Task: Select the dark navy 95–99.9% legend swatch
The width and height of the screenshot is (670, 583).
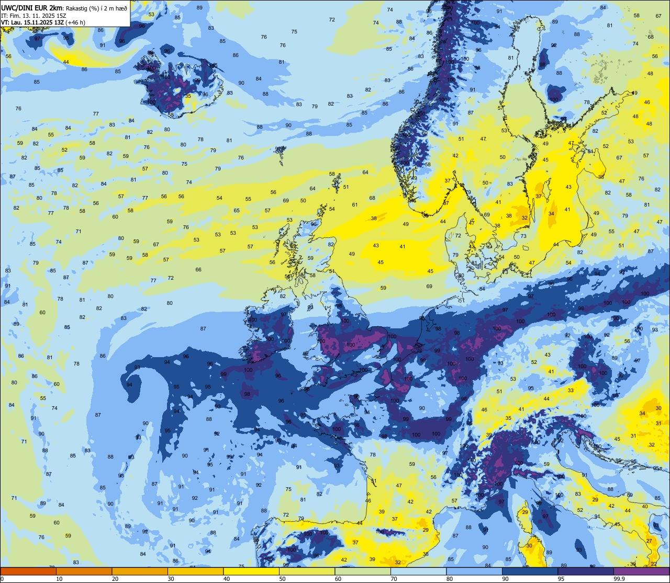Action: pos(586,571)
